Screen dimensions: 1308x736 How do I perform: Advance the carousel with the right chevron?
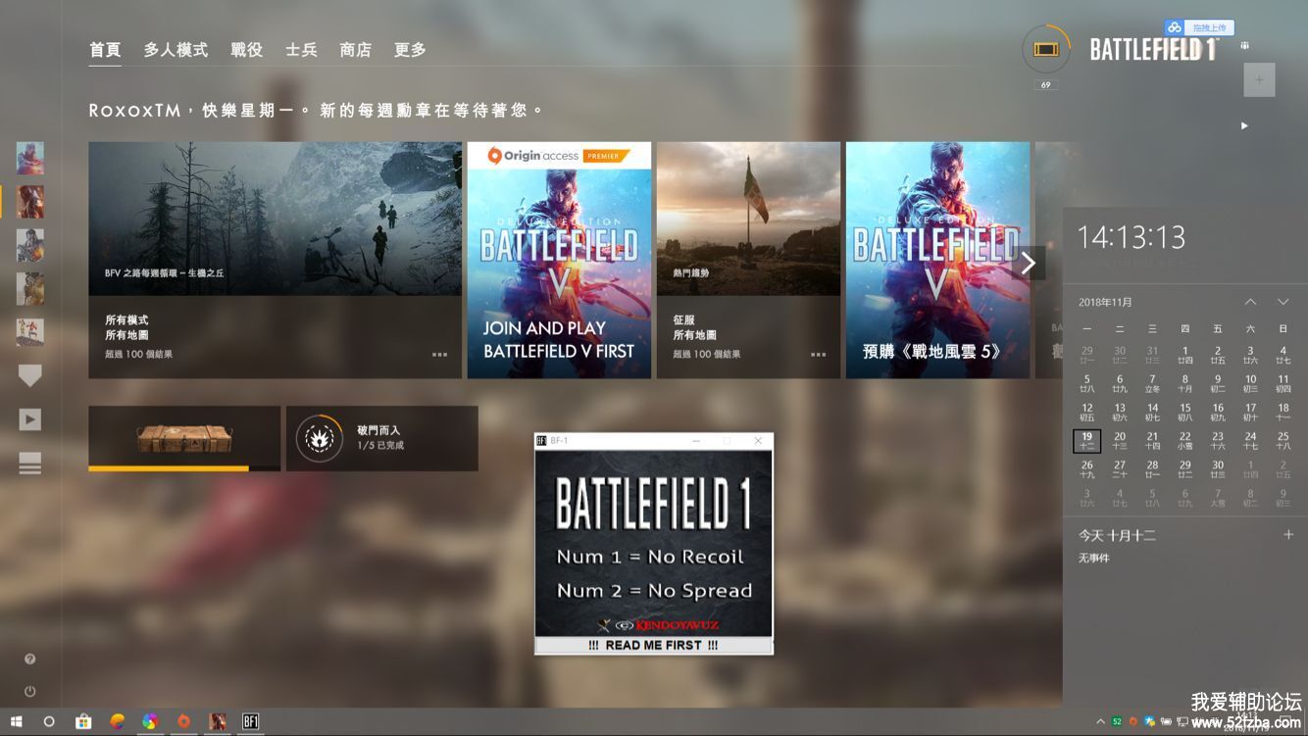pyautogui.click(x=1029, y=263)
